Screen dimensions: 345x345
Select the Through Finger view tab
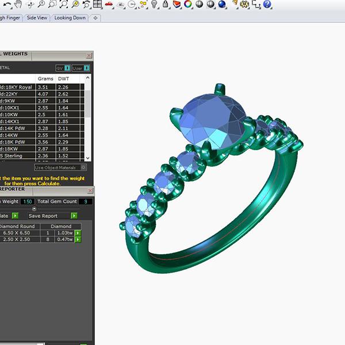point(10,18)
